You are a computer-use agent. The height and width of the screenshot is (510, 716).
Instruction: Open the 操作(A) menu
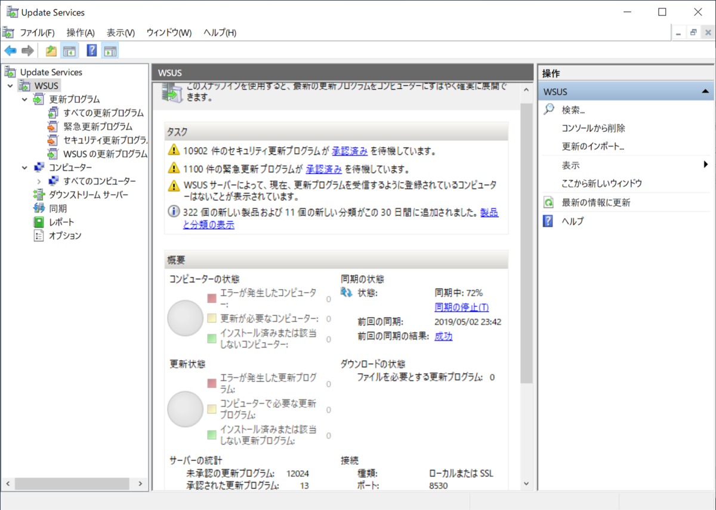click(81, 33)
